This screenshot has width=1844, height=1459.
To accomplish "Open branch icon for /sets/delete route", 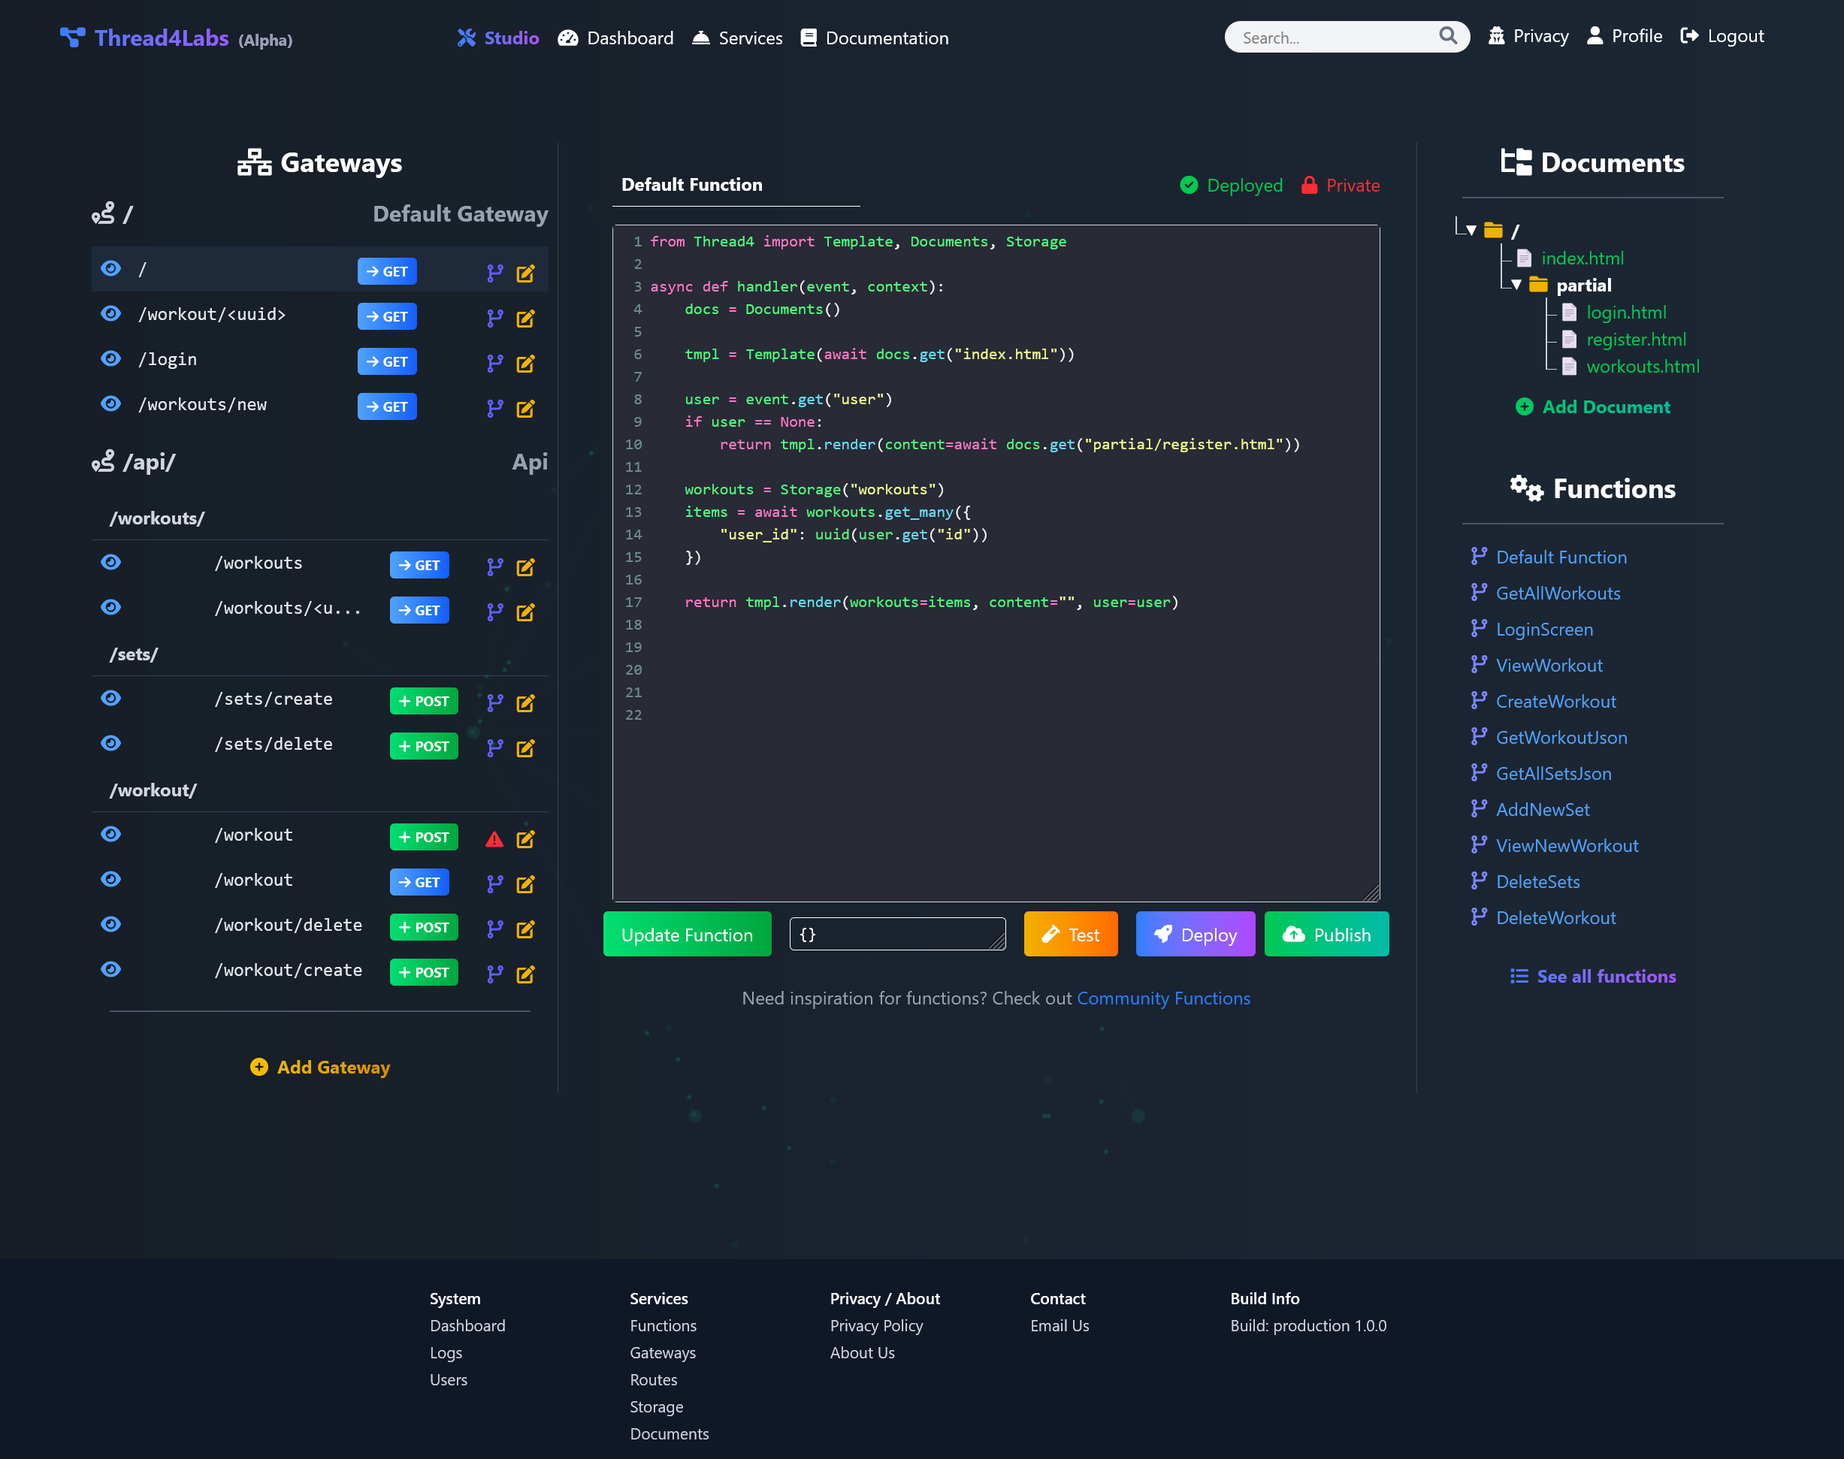I will pyautogui.click(x=494, y=748).
